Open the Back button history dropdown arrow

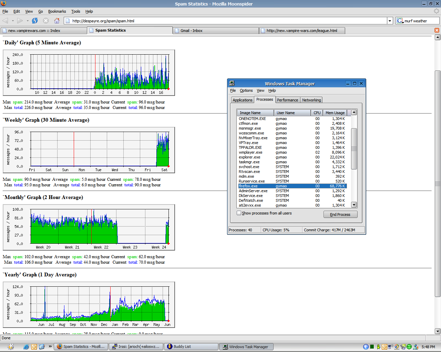pos(13,21)
